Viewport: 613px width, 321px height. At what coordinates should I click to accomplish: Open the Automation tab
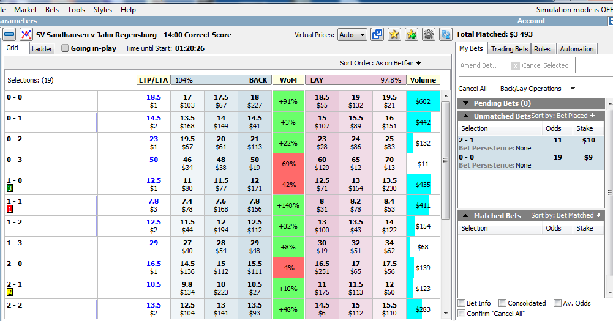tap(577, 49)
